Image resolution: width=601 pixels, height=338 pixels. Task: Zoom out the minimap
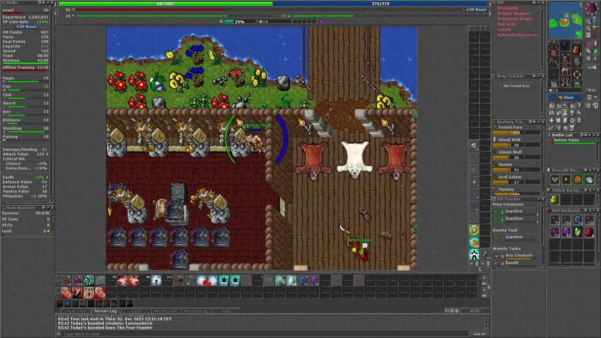pyautogui.click(x=588, y=21)
